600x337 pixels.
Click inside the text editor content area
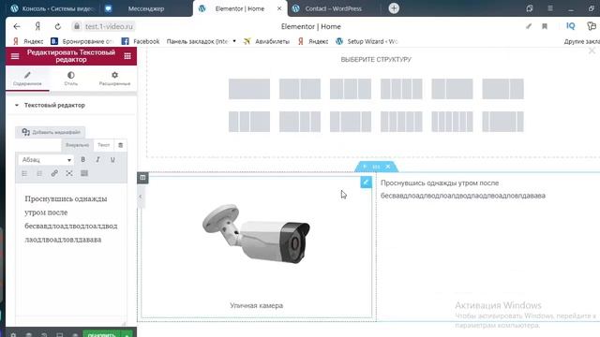(71, 250)
